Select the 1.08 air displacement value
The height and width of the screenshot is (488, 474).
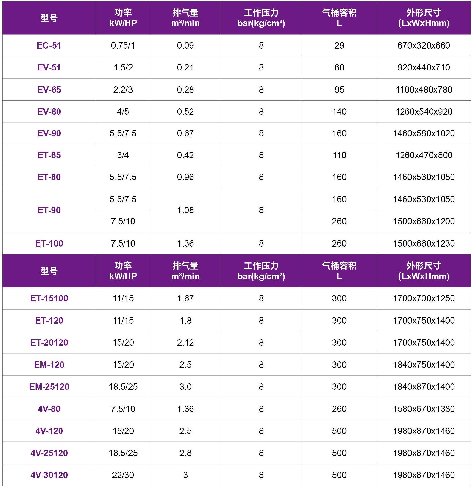[185, 210]
